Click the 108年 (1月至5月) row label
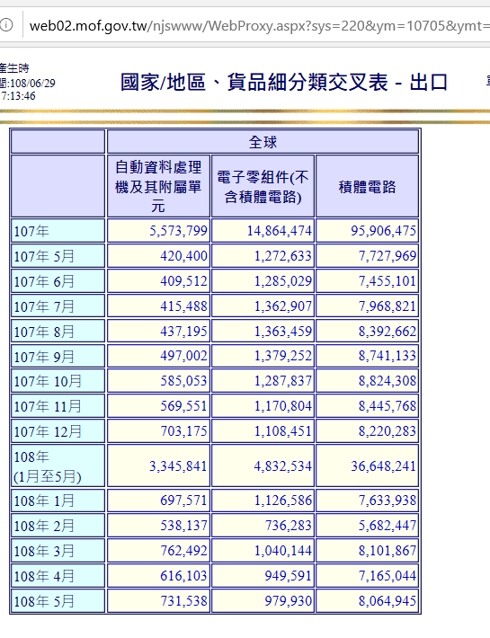Viewport: 490px width, 638px height. [58, 465]
